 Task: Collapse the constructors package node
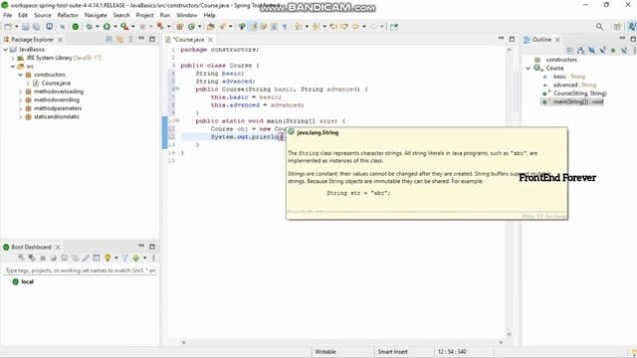coord(20,75)
